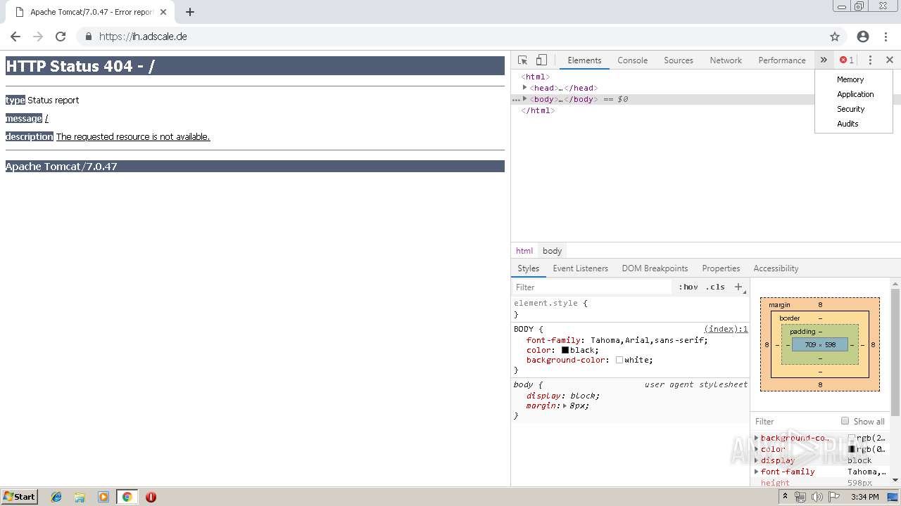Expand the computed color property

pyautogui.click(x=757, y=449)
